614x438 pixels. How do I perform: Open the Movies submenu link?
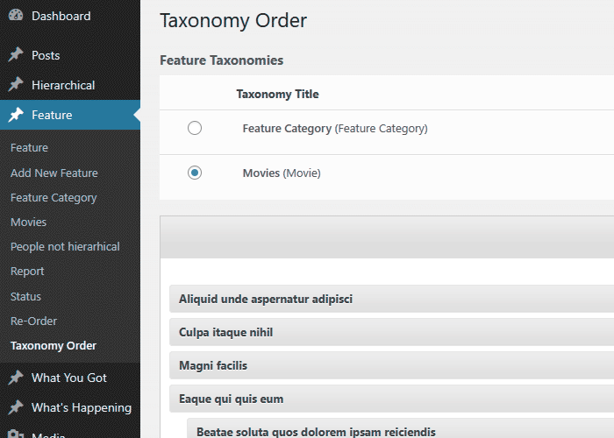[28, 222]
